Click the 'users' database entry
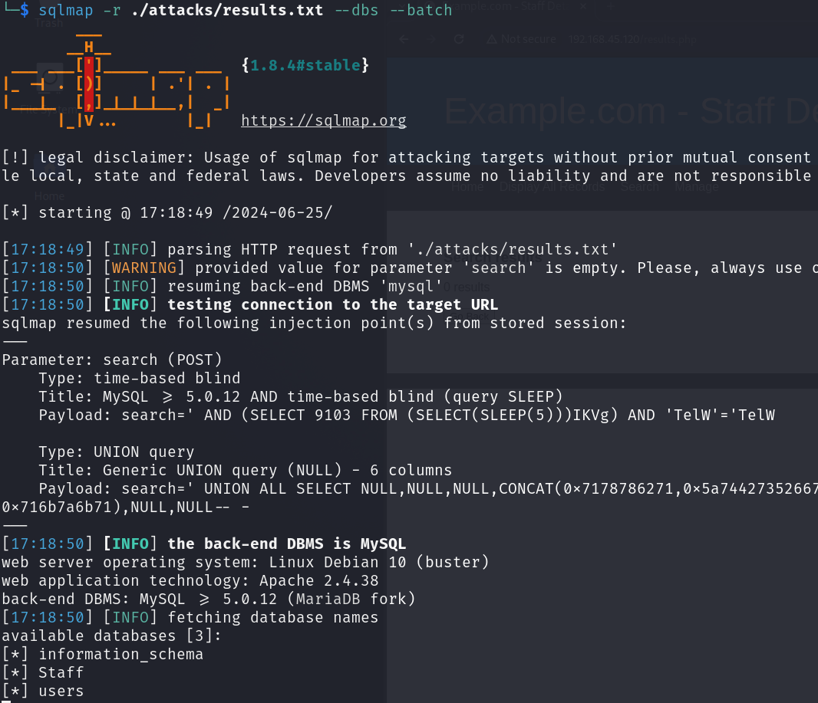Viewport: 818px width, 703px height. pyautogui.click(x=61, y=691)
